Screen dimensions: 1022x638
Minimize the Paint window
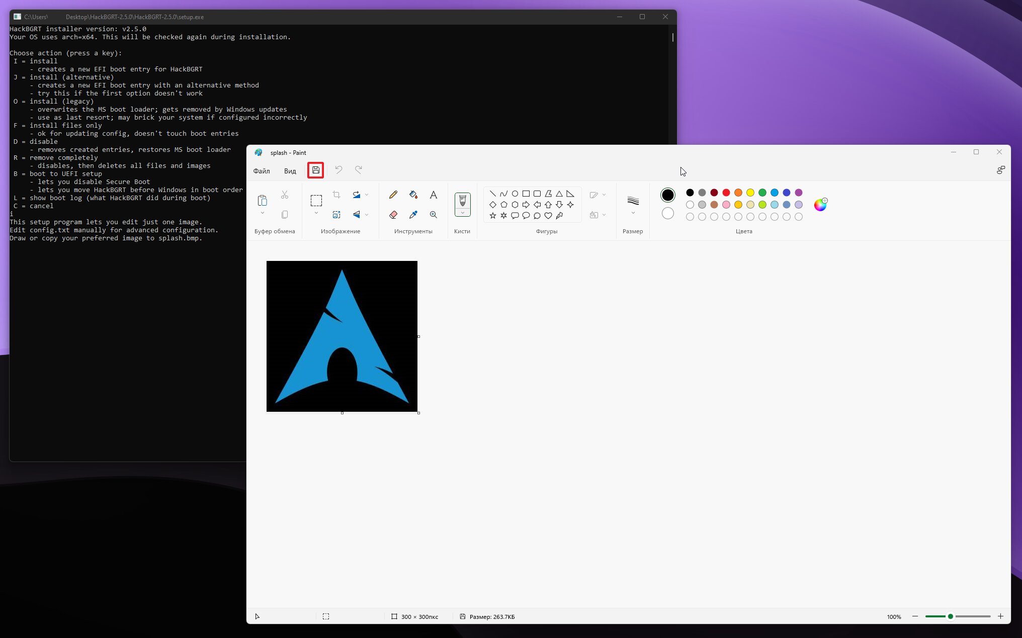(954, 152)
